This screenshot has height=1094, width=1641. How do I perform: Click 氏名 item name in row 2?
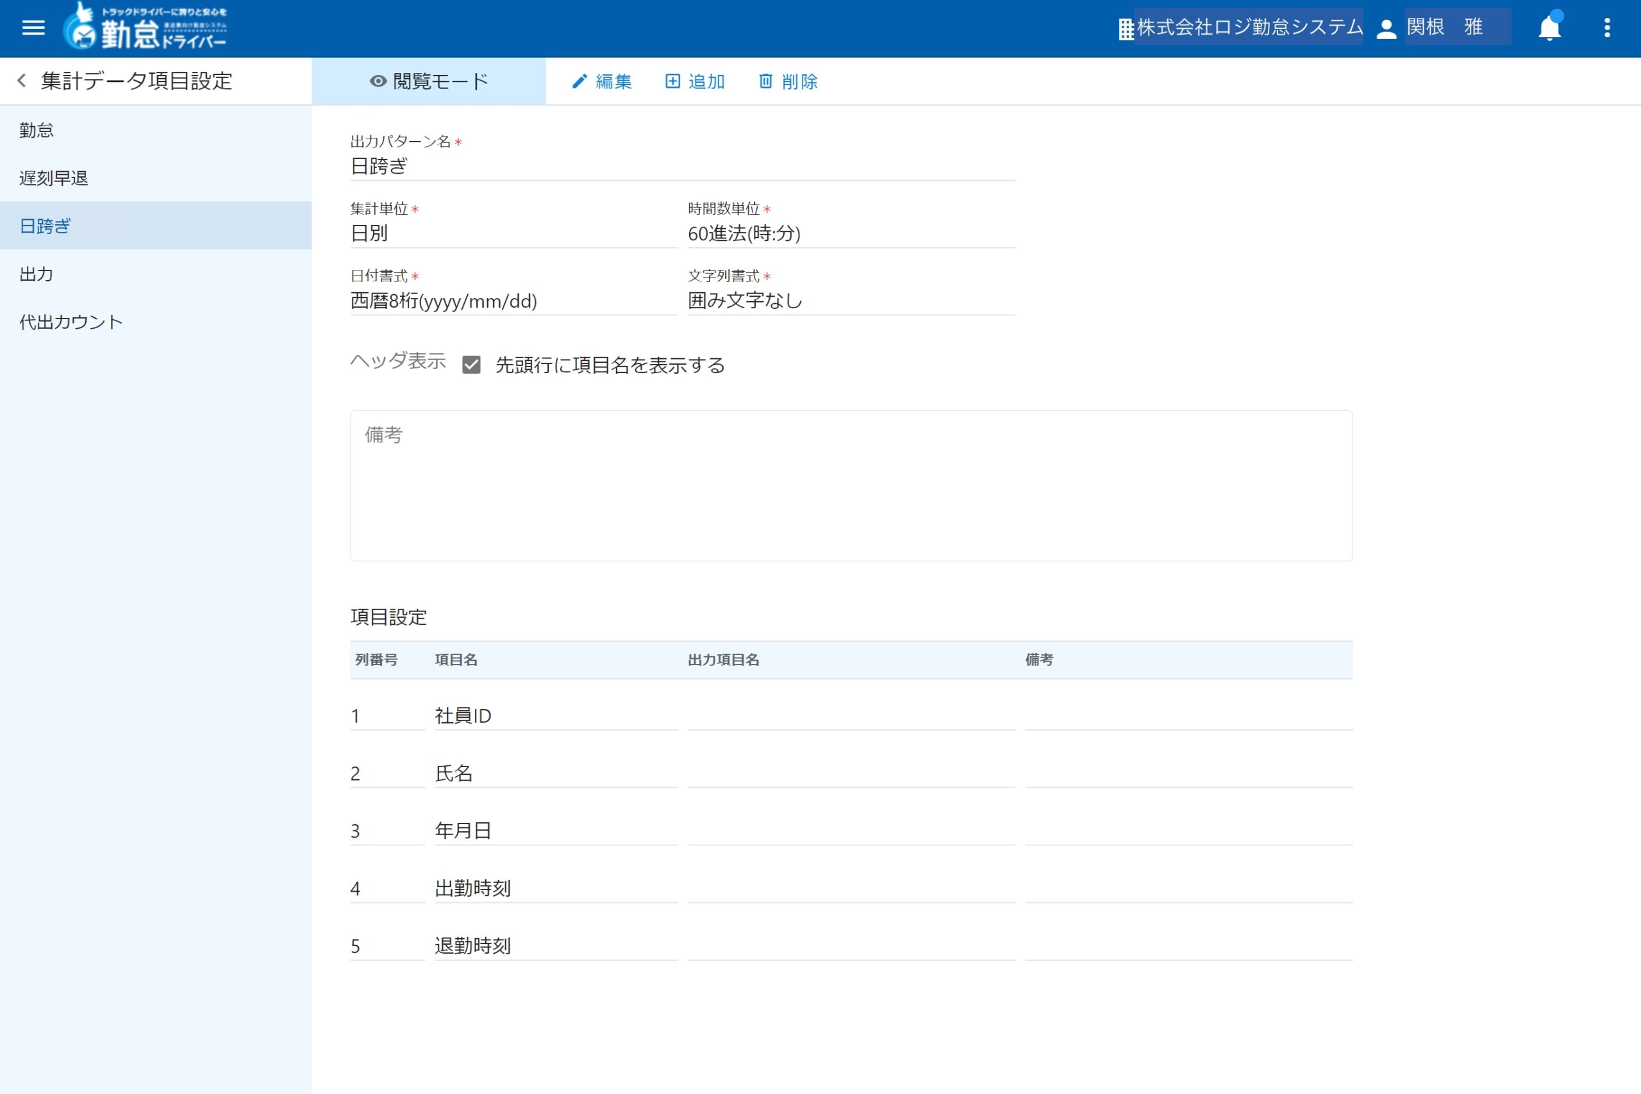pyautogui.click(x=556, y=773)
